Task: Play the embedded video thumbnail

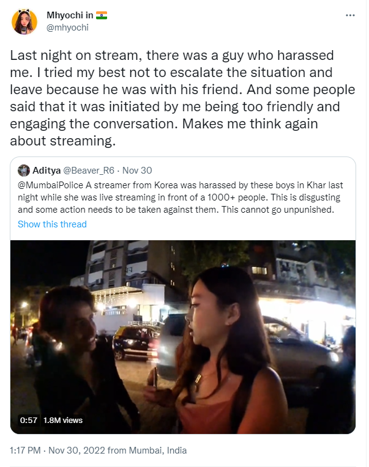Action: point(183,337)
